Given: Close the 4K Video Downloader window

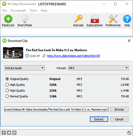Looking at the screenshot, I should point(127,4).
